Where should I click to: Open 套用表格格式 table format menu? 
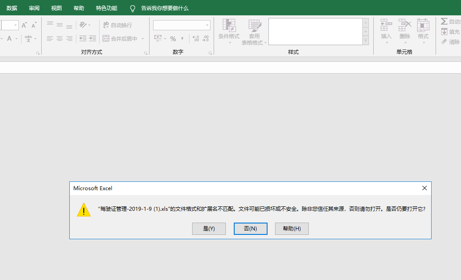(x=254, y=32)
